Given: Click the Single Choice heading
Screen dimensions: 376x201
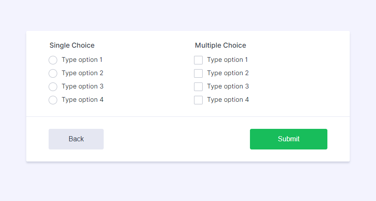Looking at the screenshot, I should 72,46.
